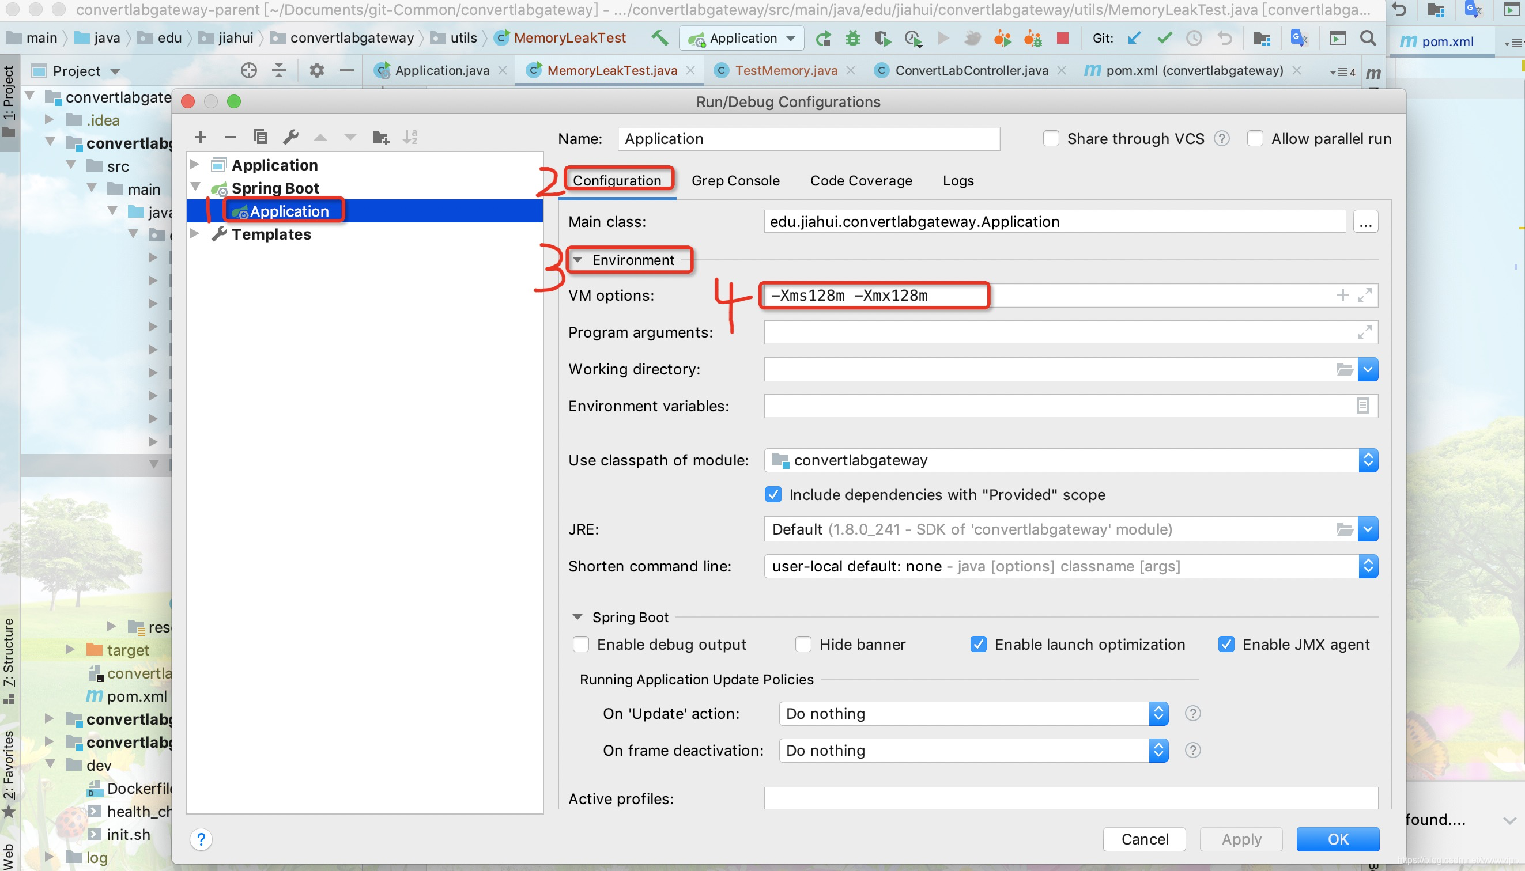
Task: Enable Share through VCS checkbox
Action: coord(1051,139)
